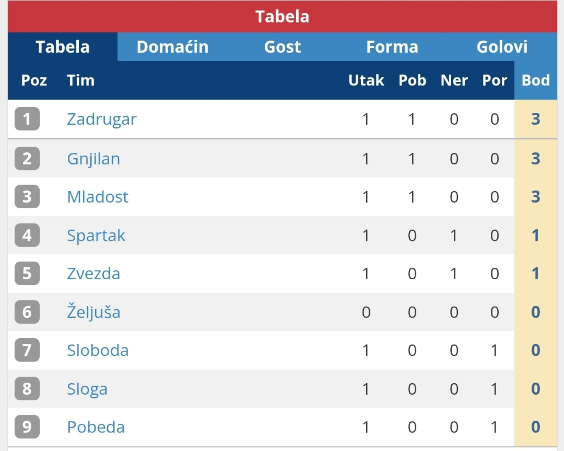Open the Zadrugar team link

(102, 119)
